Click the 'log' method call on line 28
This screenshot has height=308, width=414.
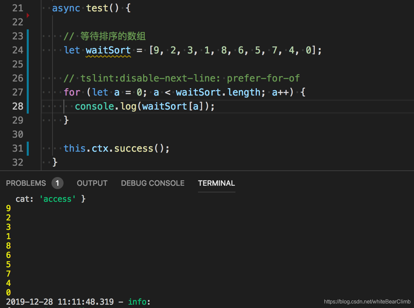coord(128,106)
